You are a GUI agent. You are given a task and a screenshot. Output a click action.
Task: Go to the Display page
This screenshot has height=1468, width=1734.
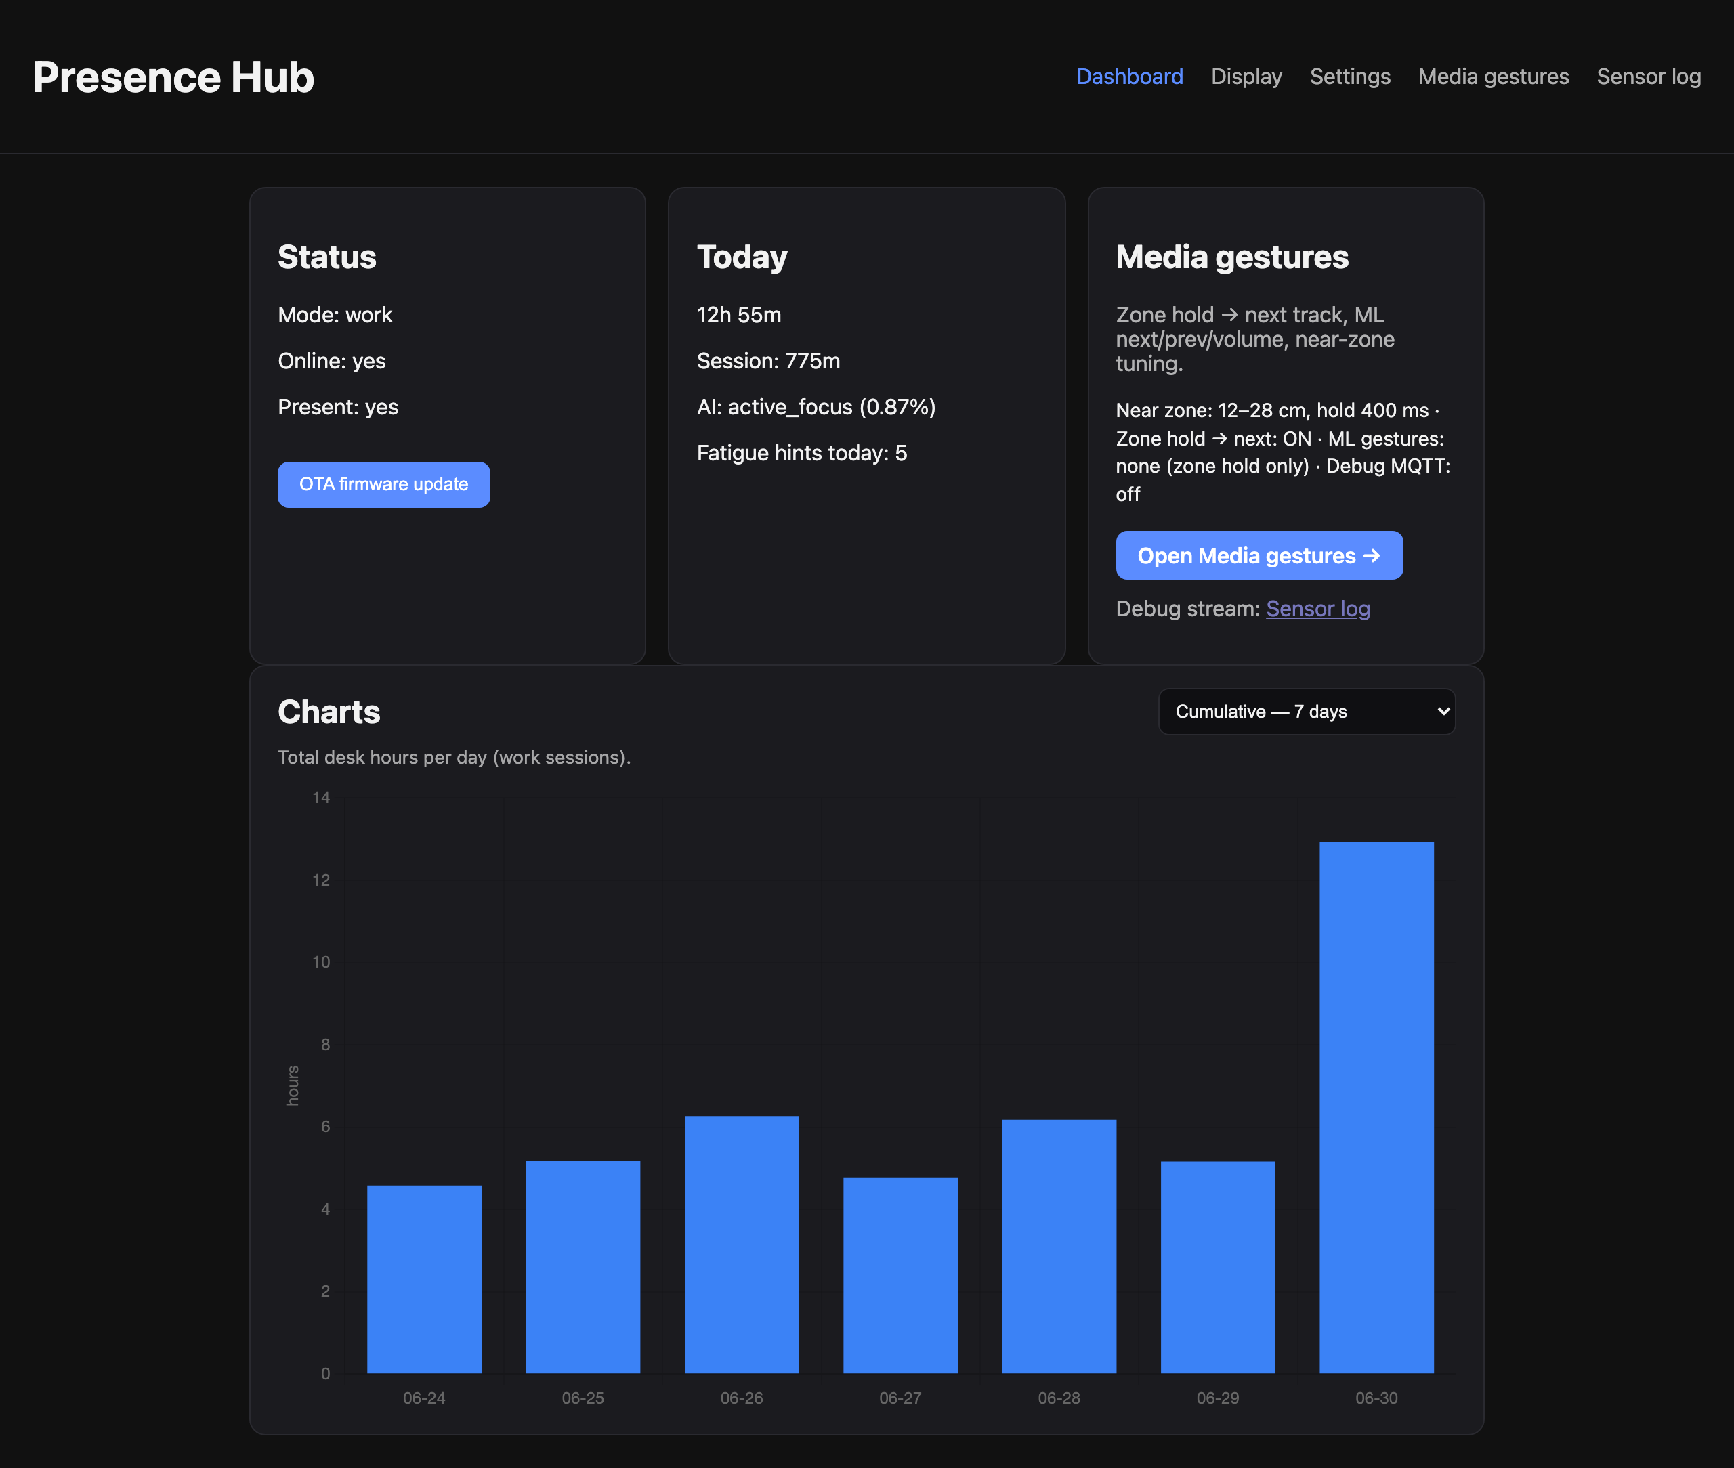1246,77
